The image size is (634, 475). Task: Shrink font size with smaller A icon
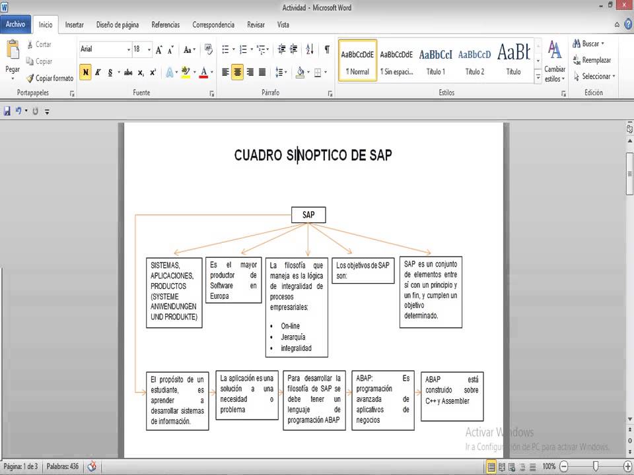170,49
